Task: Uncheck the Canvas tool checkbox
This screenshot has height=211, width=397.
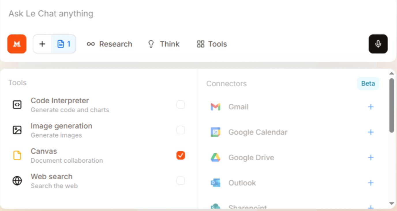Action: pyautogui.click(x=181, y=155)
